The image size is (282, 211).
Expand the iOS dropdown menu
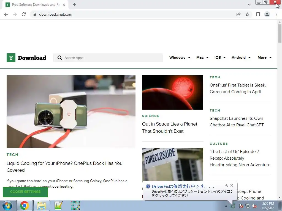click(220, 58)
